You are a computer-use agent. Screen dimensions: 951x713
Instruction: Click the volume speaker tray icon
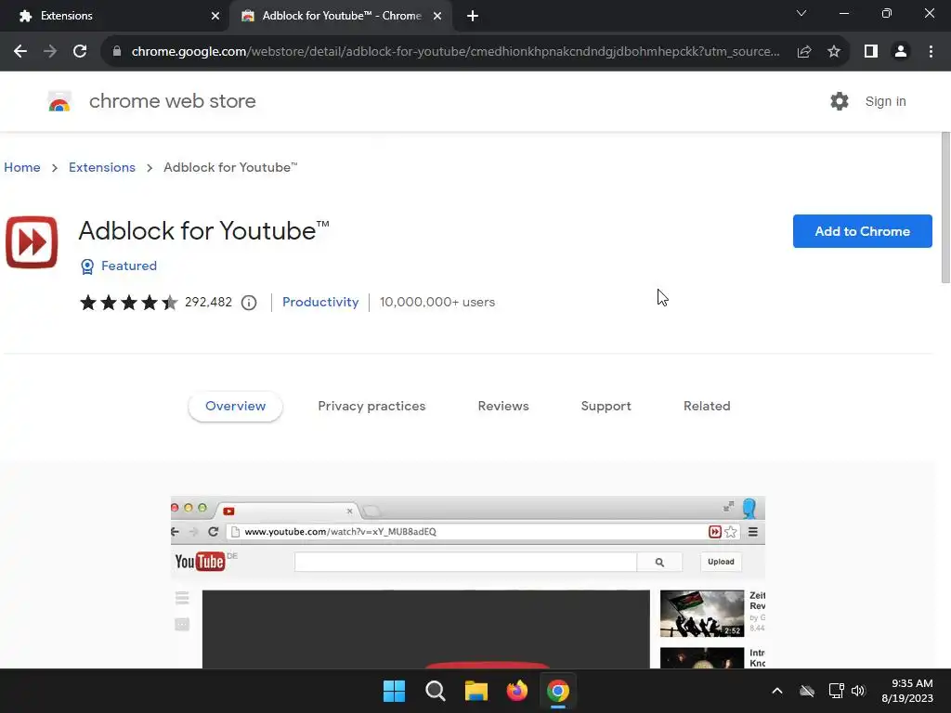click(858, 691)
